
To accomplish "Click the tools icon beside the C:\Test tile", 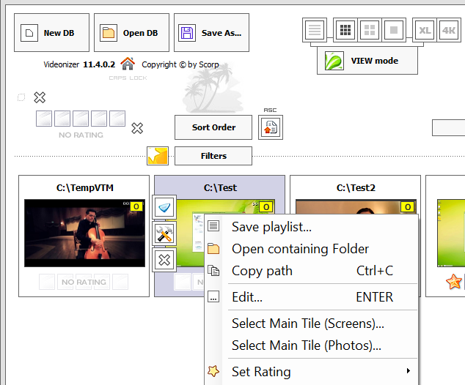I will pos(164,233).
